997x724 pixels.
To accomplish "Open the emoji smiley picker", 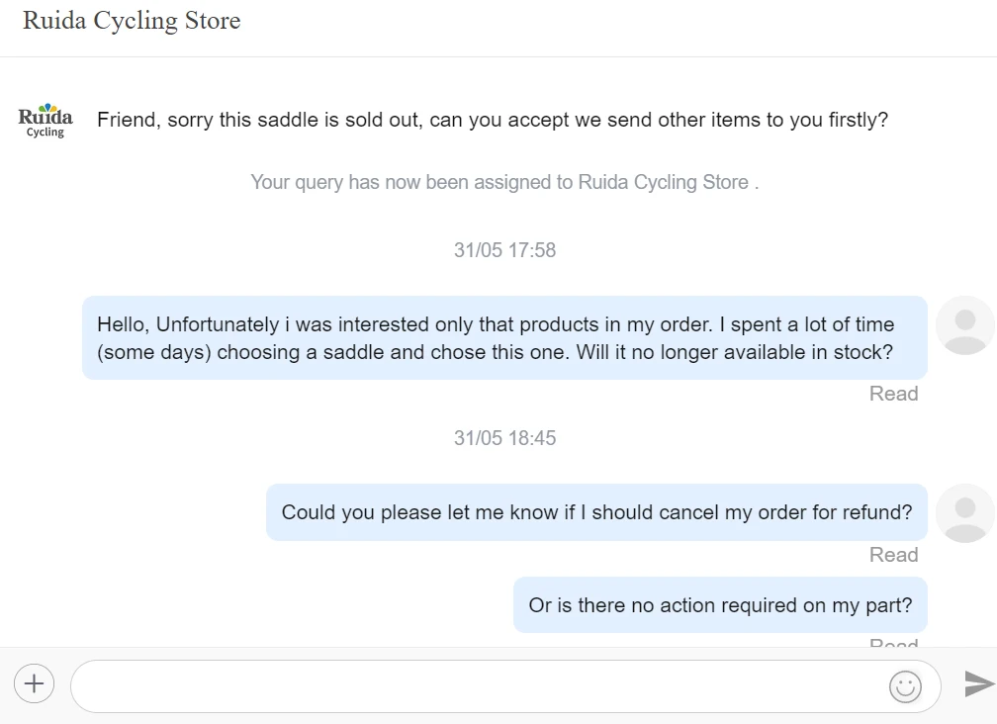I will tap(905, 685).
